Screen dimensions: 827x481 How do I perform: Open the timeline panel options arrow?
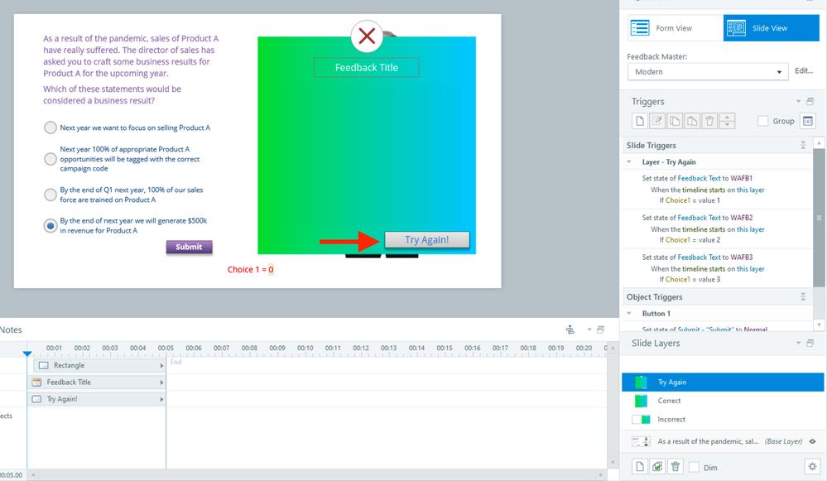(x=589, y=329)
